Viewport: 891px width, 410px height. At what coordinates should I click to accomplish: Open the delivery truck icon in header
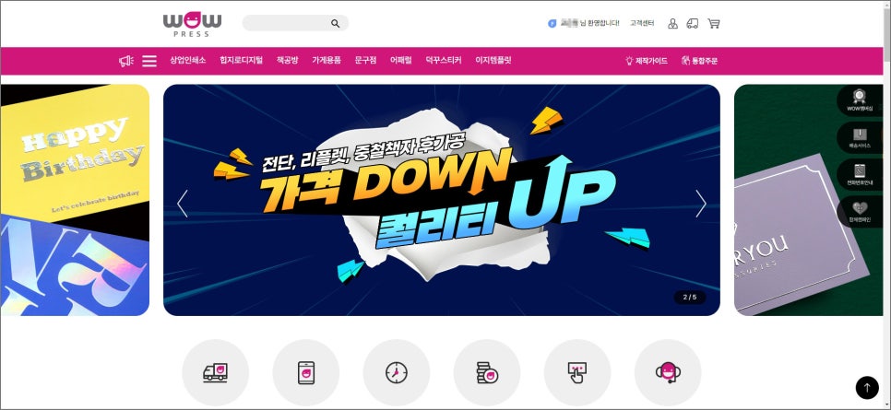(692, 23)
